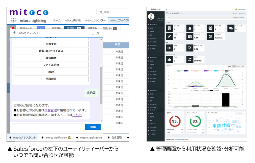255x163 pixels.
Task: Click the assistant message input field
Action: point(48,127)
